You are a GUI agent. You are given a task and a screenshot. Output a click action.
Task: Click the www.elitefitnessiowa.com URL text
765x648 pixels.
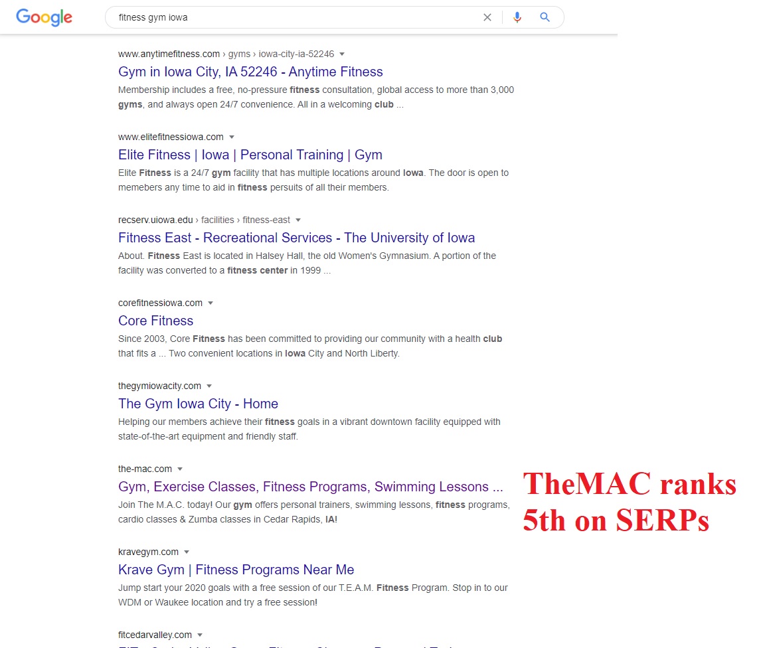click(171, 137)
